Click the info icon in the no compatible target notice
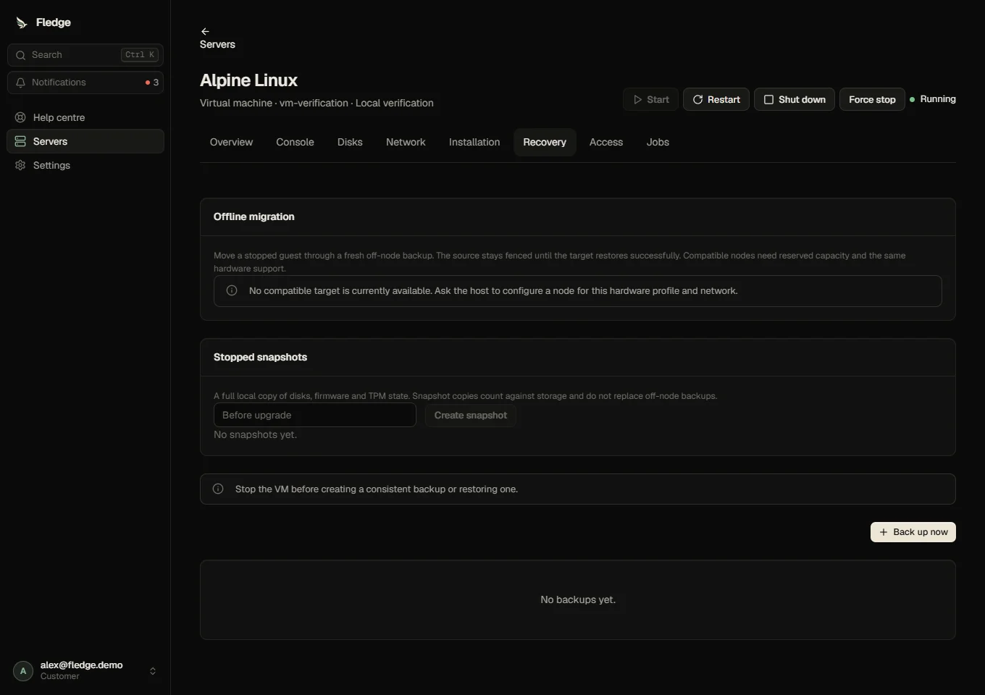Viewport: 985px width, 695px height. pos(232,290)
